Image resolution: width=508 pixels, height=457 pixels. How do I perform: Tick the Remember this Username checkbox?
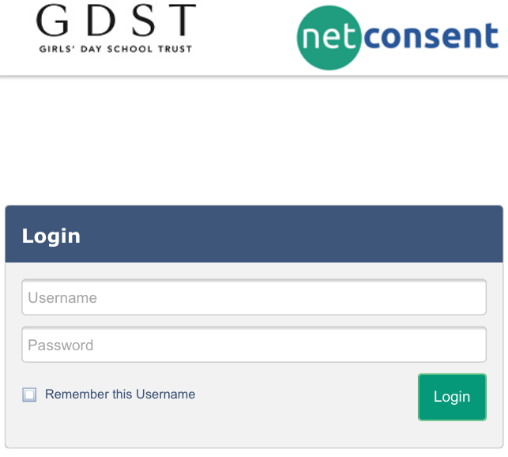point(29,395)
